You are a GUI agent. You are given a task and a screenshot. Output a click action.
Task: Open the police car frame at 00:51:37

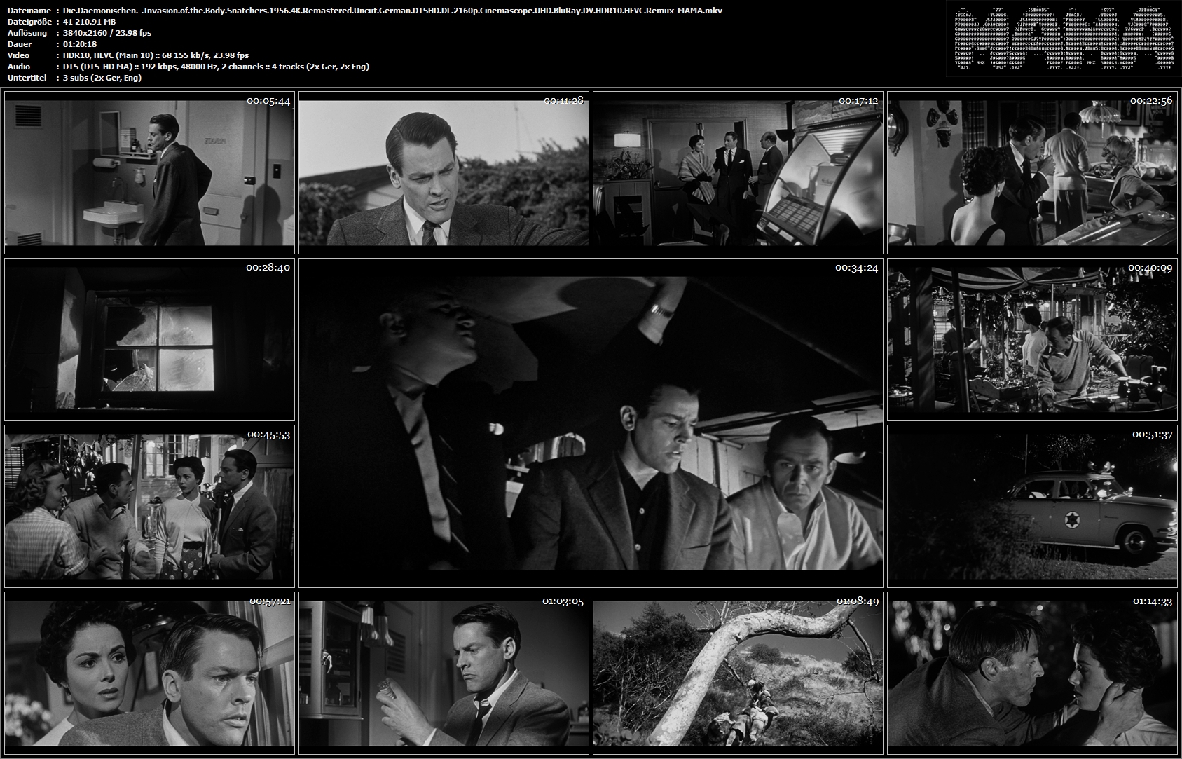tap(1032, 506)
